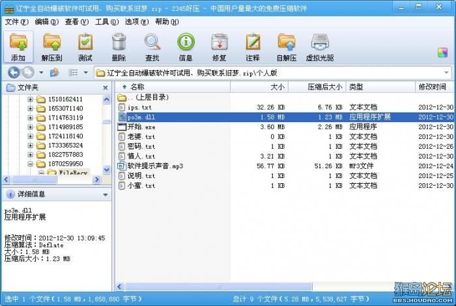Open the navigation history dropdown arrow

click(41, 73)
